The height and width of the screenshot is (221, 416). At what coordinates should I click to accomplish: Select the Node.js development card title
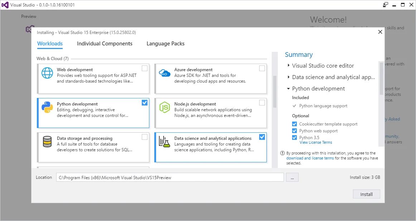pyautogui.click(x=195, y=104)
